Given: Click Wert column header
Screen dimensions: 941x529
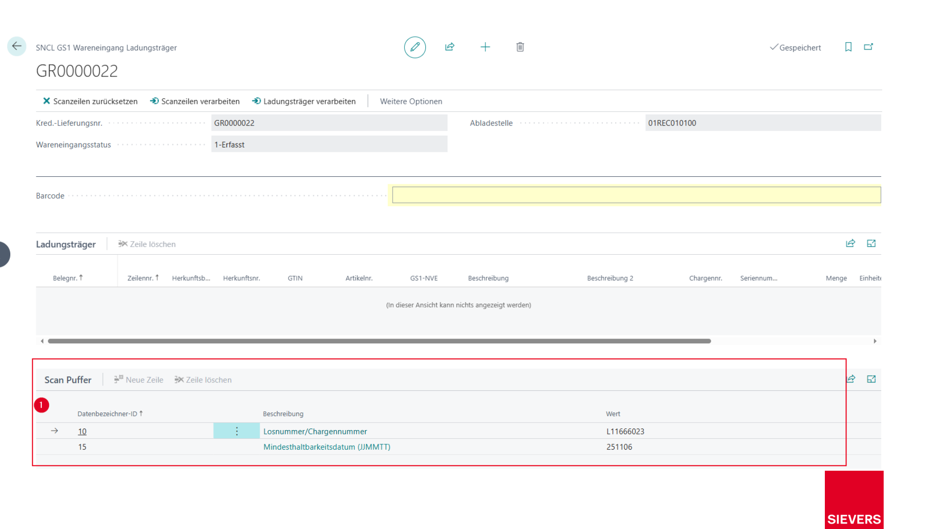Looking at the screenshot, I should point(613,414).
